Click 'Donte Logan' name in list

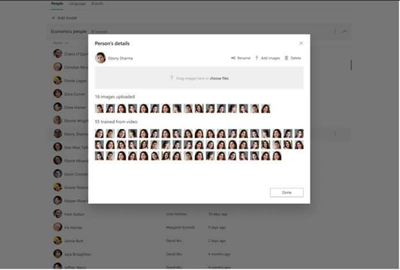(x=75, y=81)
